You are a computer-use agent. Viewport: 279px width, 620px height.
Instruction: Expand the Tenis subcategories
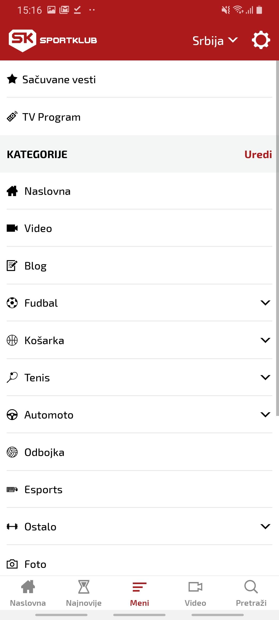(265, 377)
